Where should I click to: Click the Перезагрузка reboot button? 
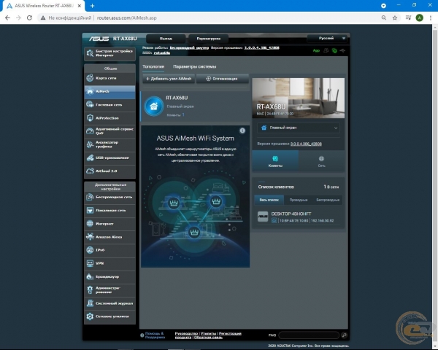pos(208,39)
